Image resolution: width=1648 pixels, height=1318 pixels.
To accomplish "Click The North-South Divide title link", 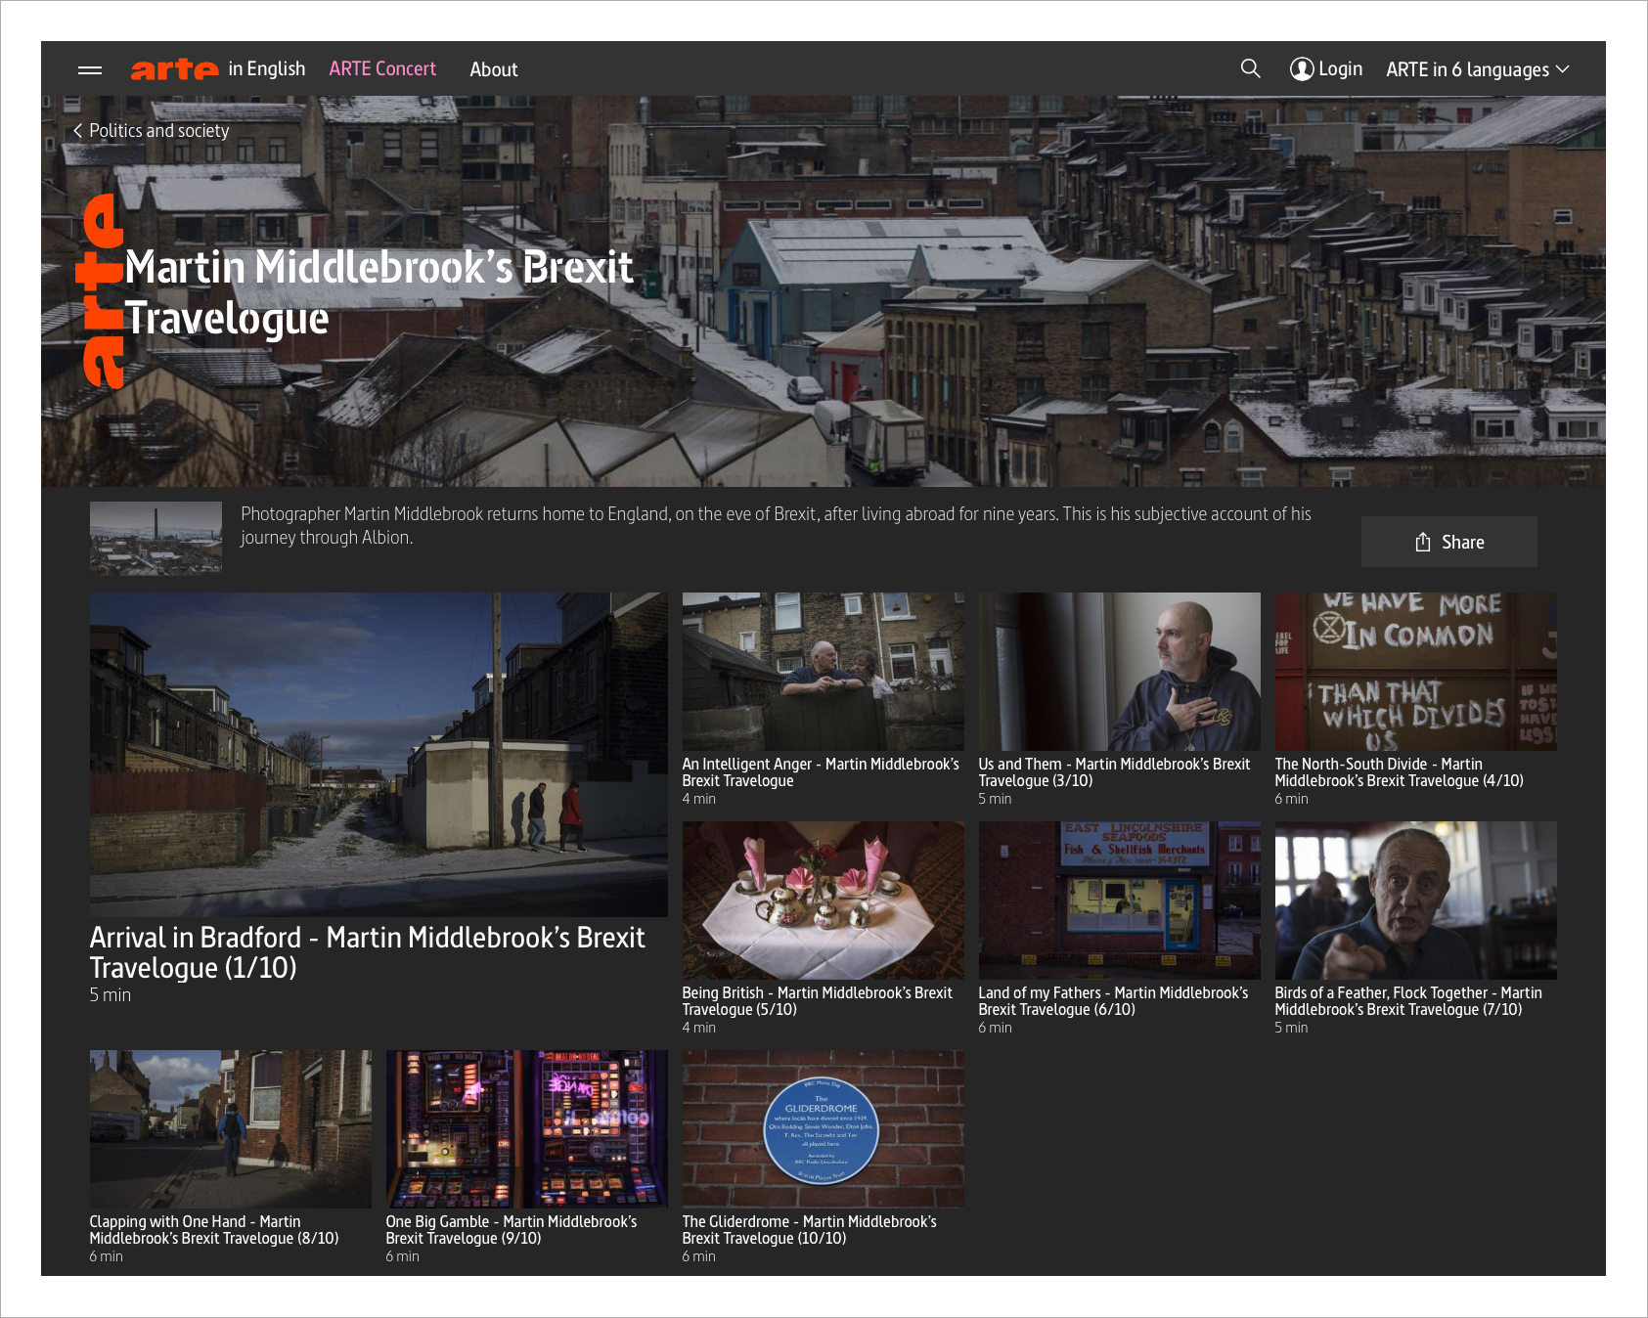I will pos(1399,772).
